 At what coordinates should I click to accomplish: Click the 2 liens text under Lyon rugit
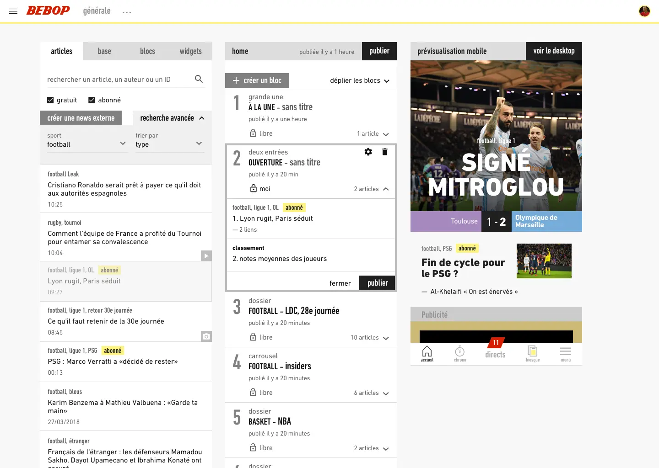pyautogui.click(x=245, y=230)
